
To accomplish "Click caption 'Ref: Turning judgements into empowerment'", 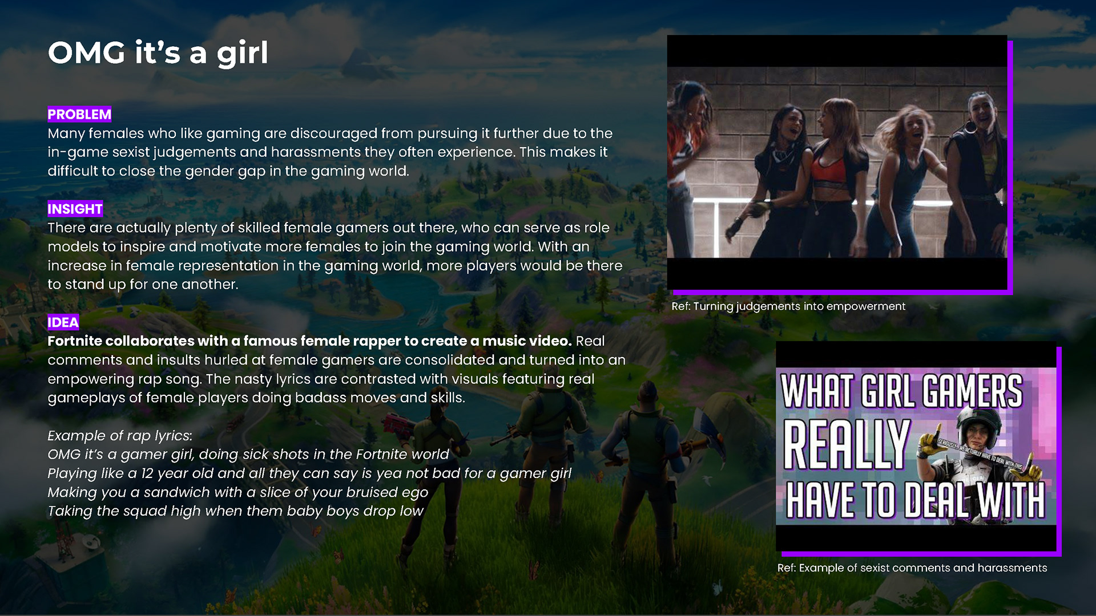I will [788, 306].
